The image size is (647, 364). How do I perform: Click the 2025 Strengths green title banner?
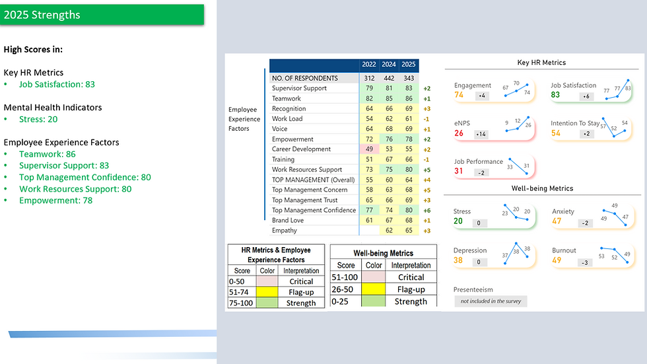tap(102, 15)
